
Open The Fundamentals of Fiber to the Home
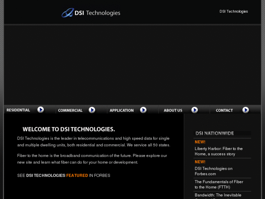pyautogui.click(x=219, y=184)
